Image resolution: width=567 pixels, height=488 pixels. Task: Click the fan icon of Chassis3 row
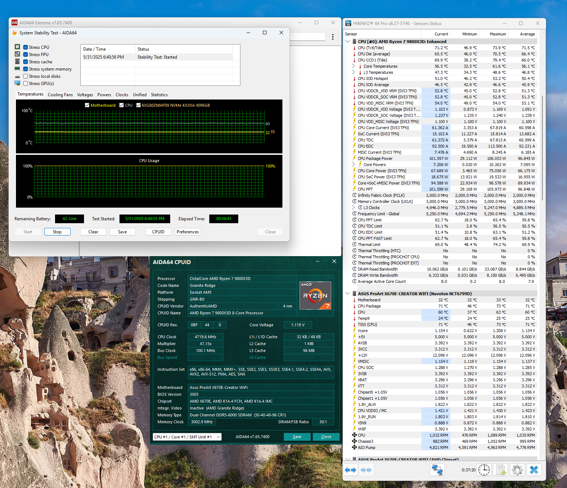(x=354, y=441)
